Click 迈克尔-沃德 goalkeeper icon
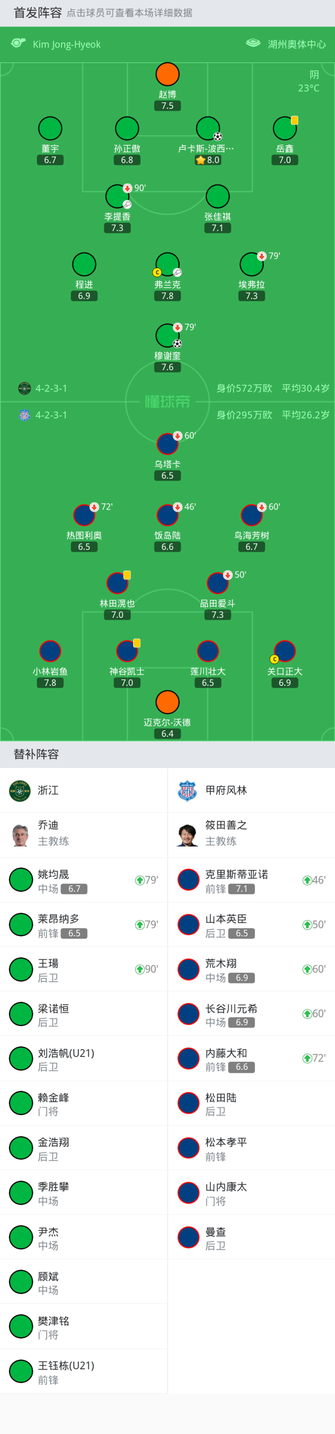The width and height of the screenshot is (335, 1434). click(x=167, y=702)
